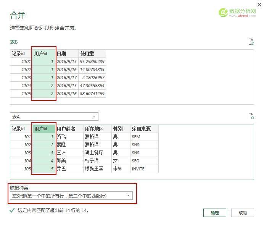Click cell 1102 in 表B
Screen dimensions: 264x225
click(x=21, y=70)
